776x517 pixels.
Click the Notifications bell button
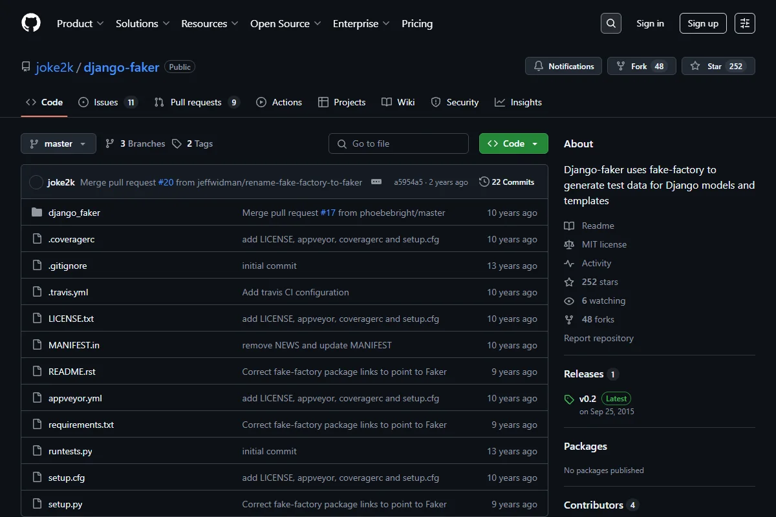click(564, 66)
